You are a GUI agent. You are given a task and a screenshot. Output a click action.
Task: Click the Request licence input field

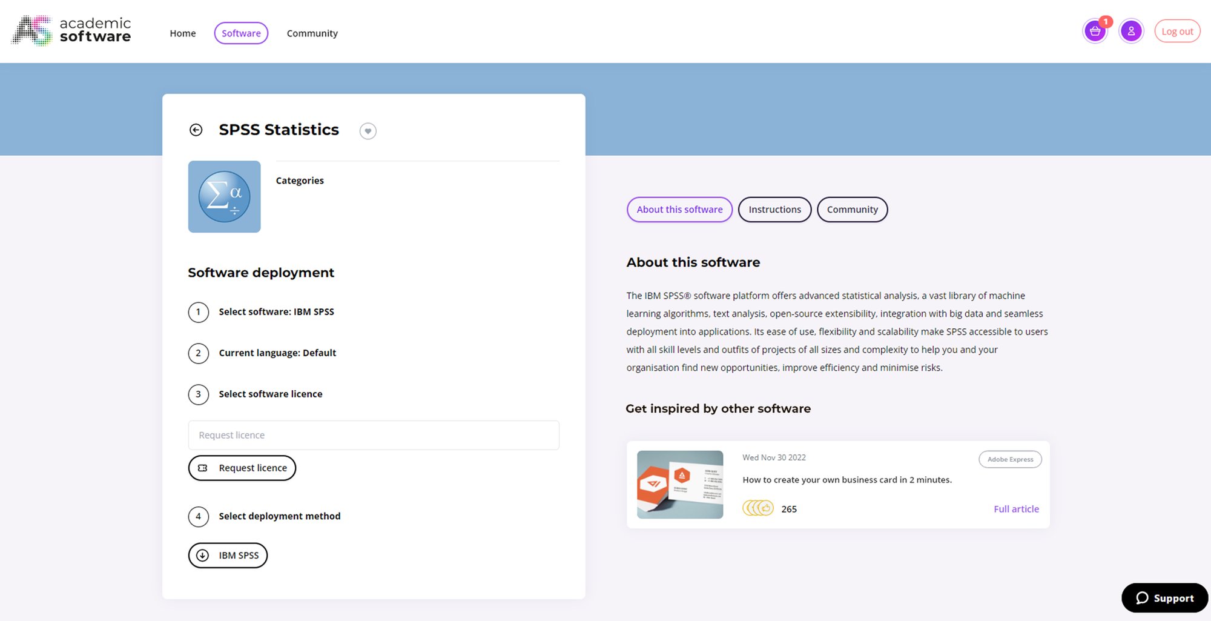pos(374,435)
